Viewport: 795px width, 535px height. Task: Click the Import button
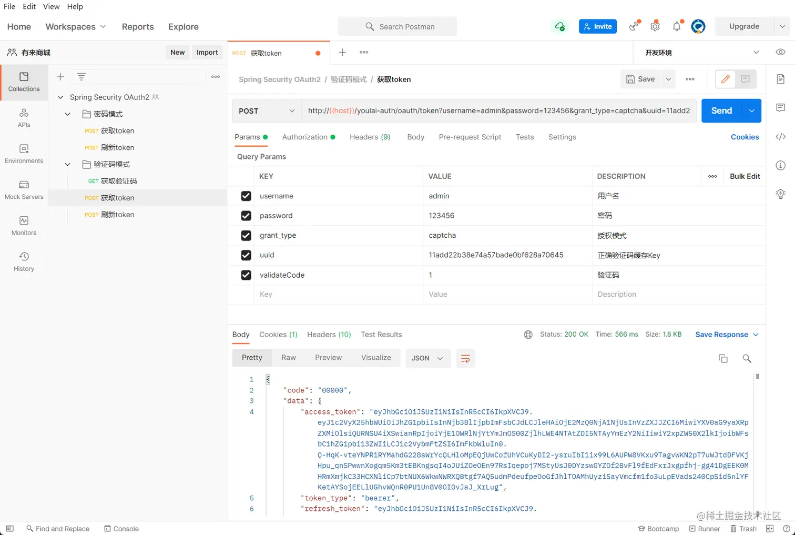coord(207,52)
